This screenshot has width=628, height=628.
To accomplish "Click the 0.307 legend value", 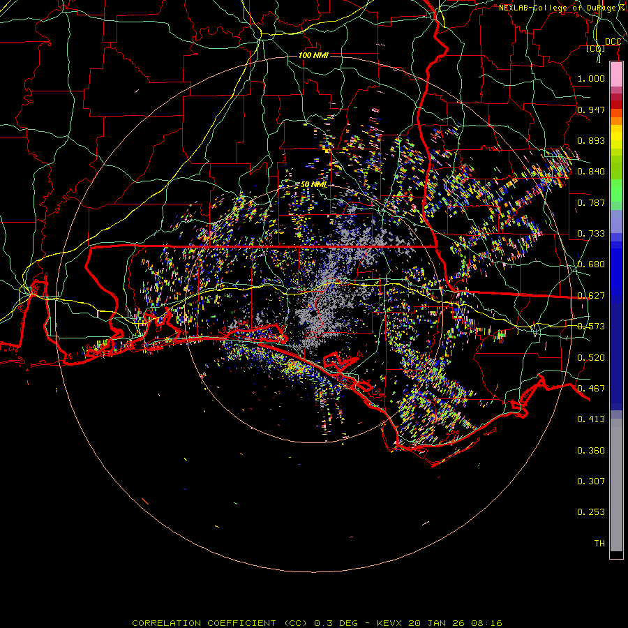I will [x=591, y=481].
